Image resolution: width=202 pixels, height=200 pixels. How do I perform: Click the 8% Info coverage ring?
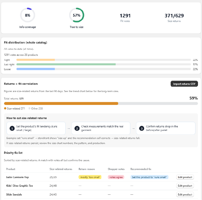(28, 15)
